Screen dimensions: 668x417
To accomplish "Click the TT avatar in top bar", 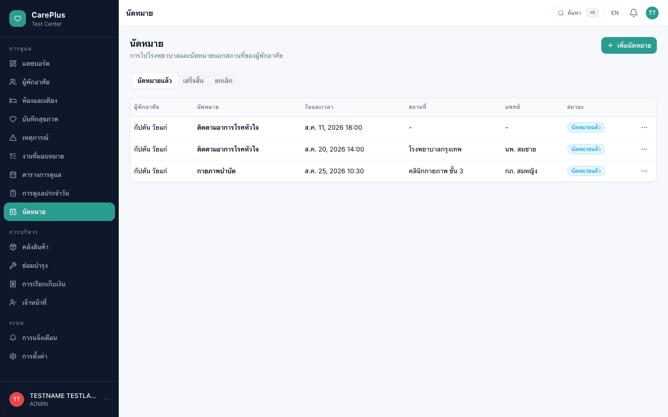I will 652,13.
